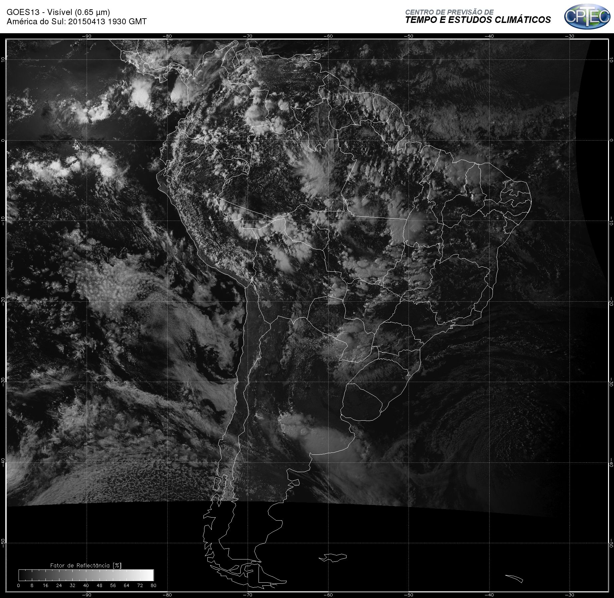Click the 'Fator de Reflectância [%]' legend label

click(86, 565)
